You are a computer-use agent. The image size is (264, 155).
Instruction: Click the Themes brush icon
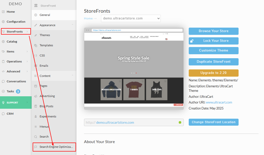click(36, 35)
